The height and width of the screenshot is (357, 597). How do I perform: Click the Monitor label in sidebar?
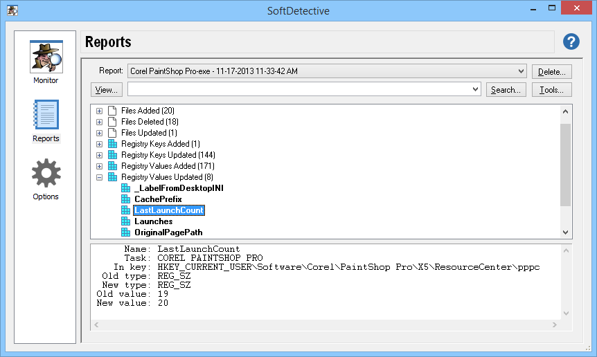46,80
